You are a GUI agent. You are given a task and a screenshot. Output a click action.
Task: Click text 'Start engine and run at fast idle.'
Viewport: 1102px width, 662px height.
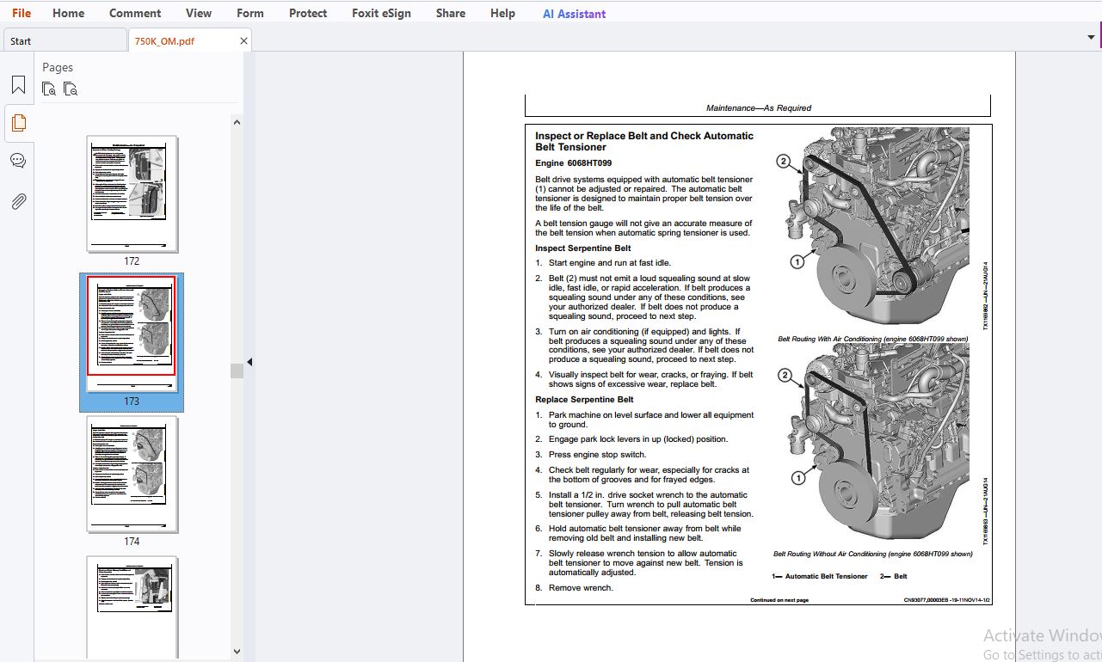click(x=610, y=263)
